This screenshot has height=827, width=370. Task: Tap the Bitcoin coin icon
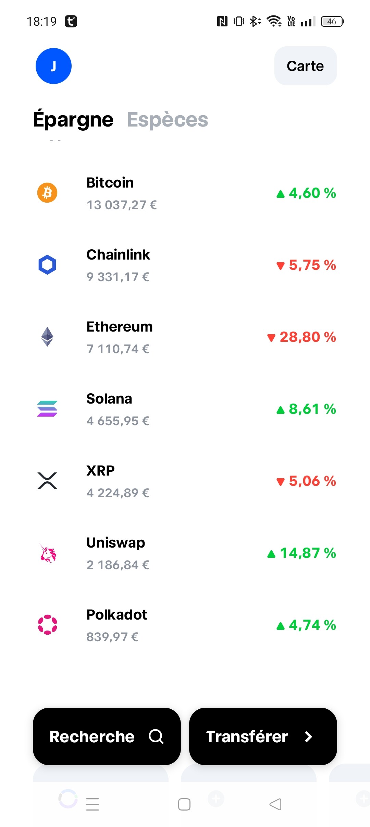tap(47, 193)
